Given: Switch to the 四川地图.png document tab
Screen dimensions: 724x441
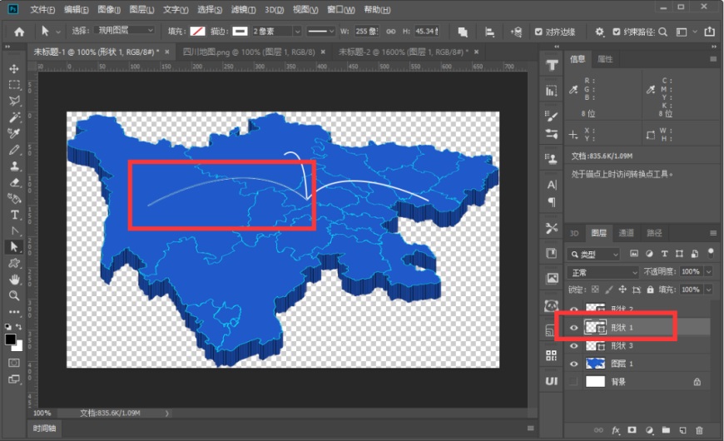Looking at the screenshot, I should [x=249, y=52].
